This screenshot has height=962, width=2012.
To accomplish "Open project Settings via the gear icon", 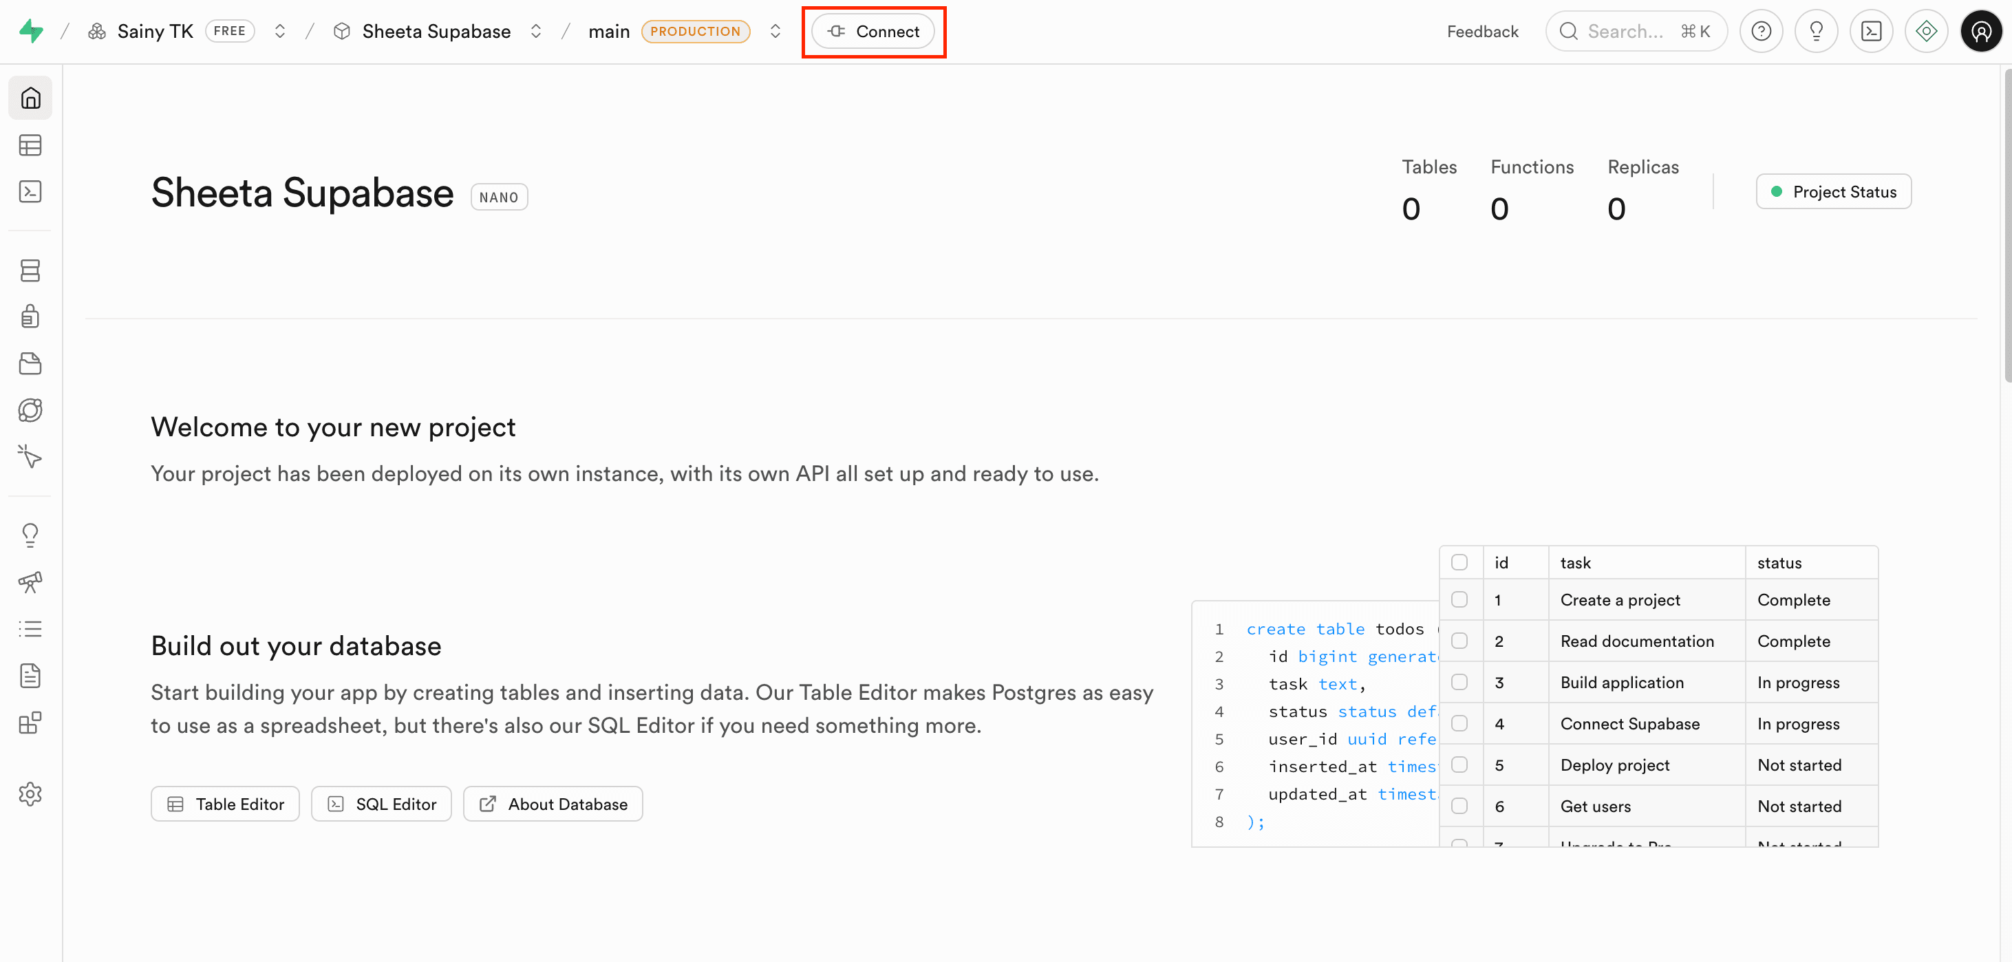I will click(30, 794).
